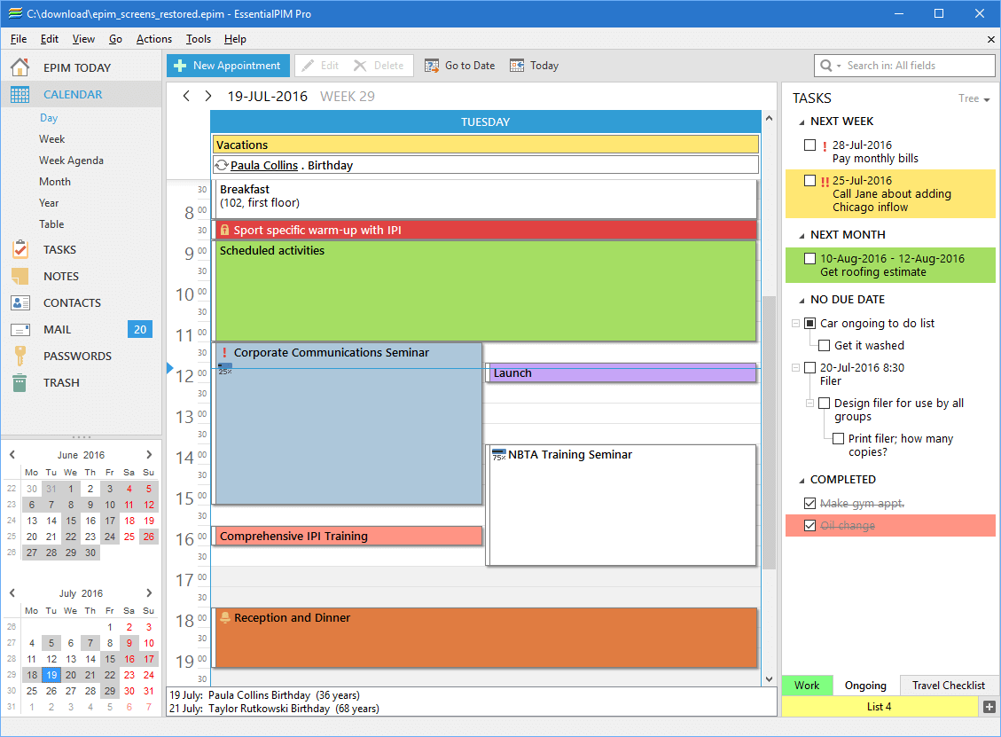Check the Pay monthly bills task
Screen dimensions: 1001x737
click(809, 145)
